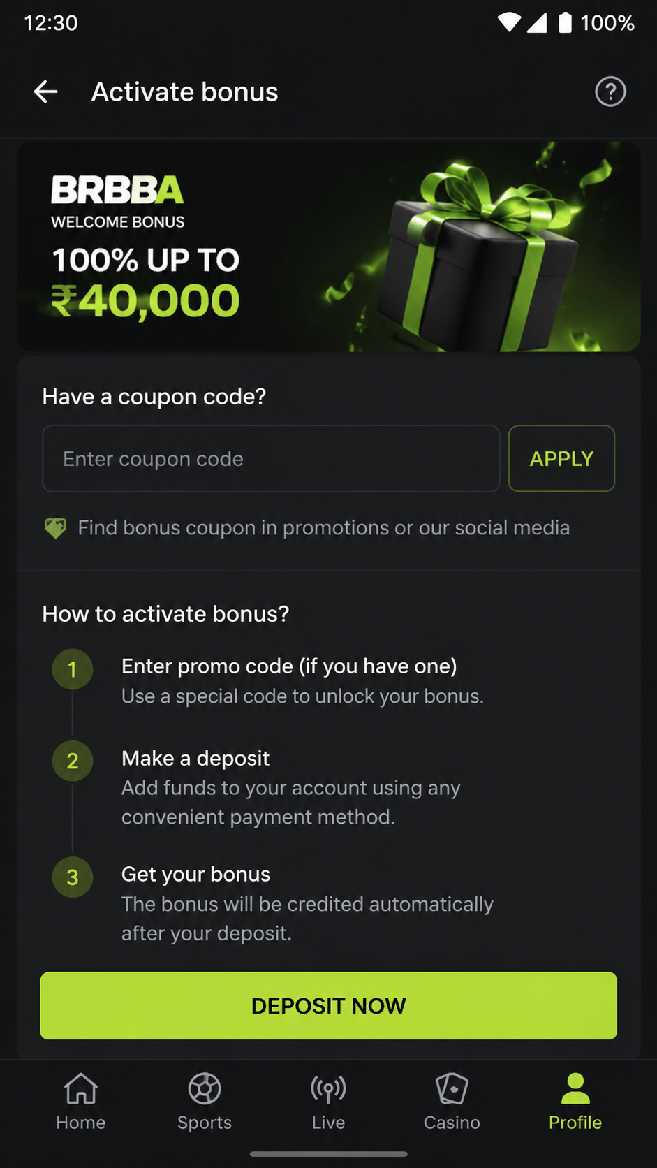Tap the Home house icon

(x=81, y=1088)
